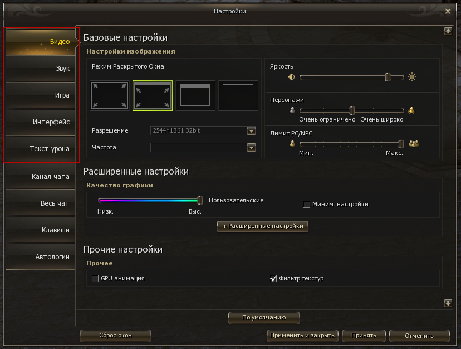Click the crowd icon at PC/NPC limit maximum

pyautogui.click(x=414, y=144)
